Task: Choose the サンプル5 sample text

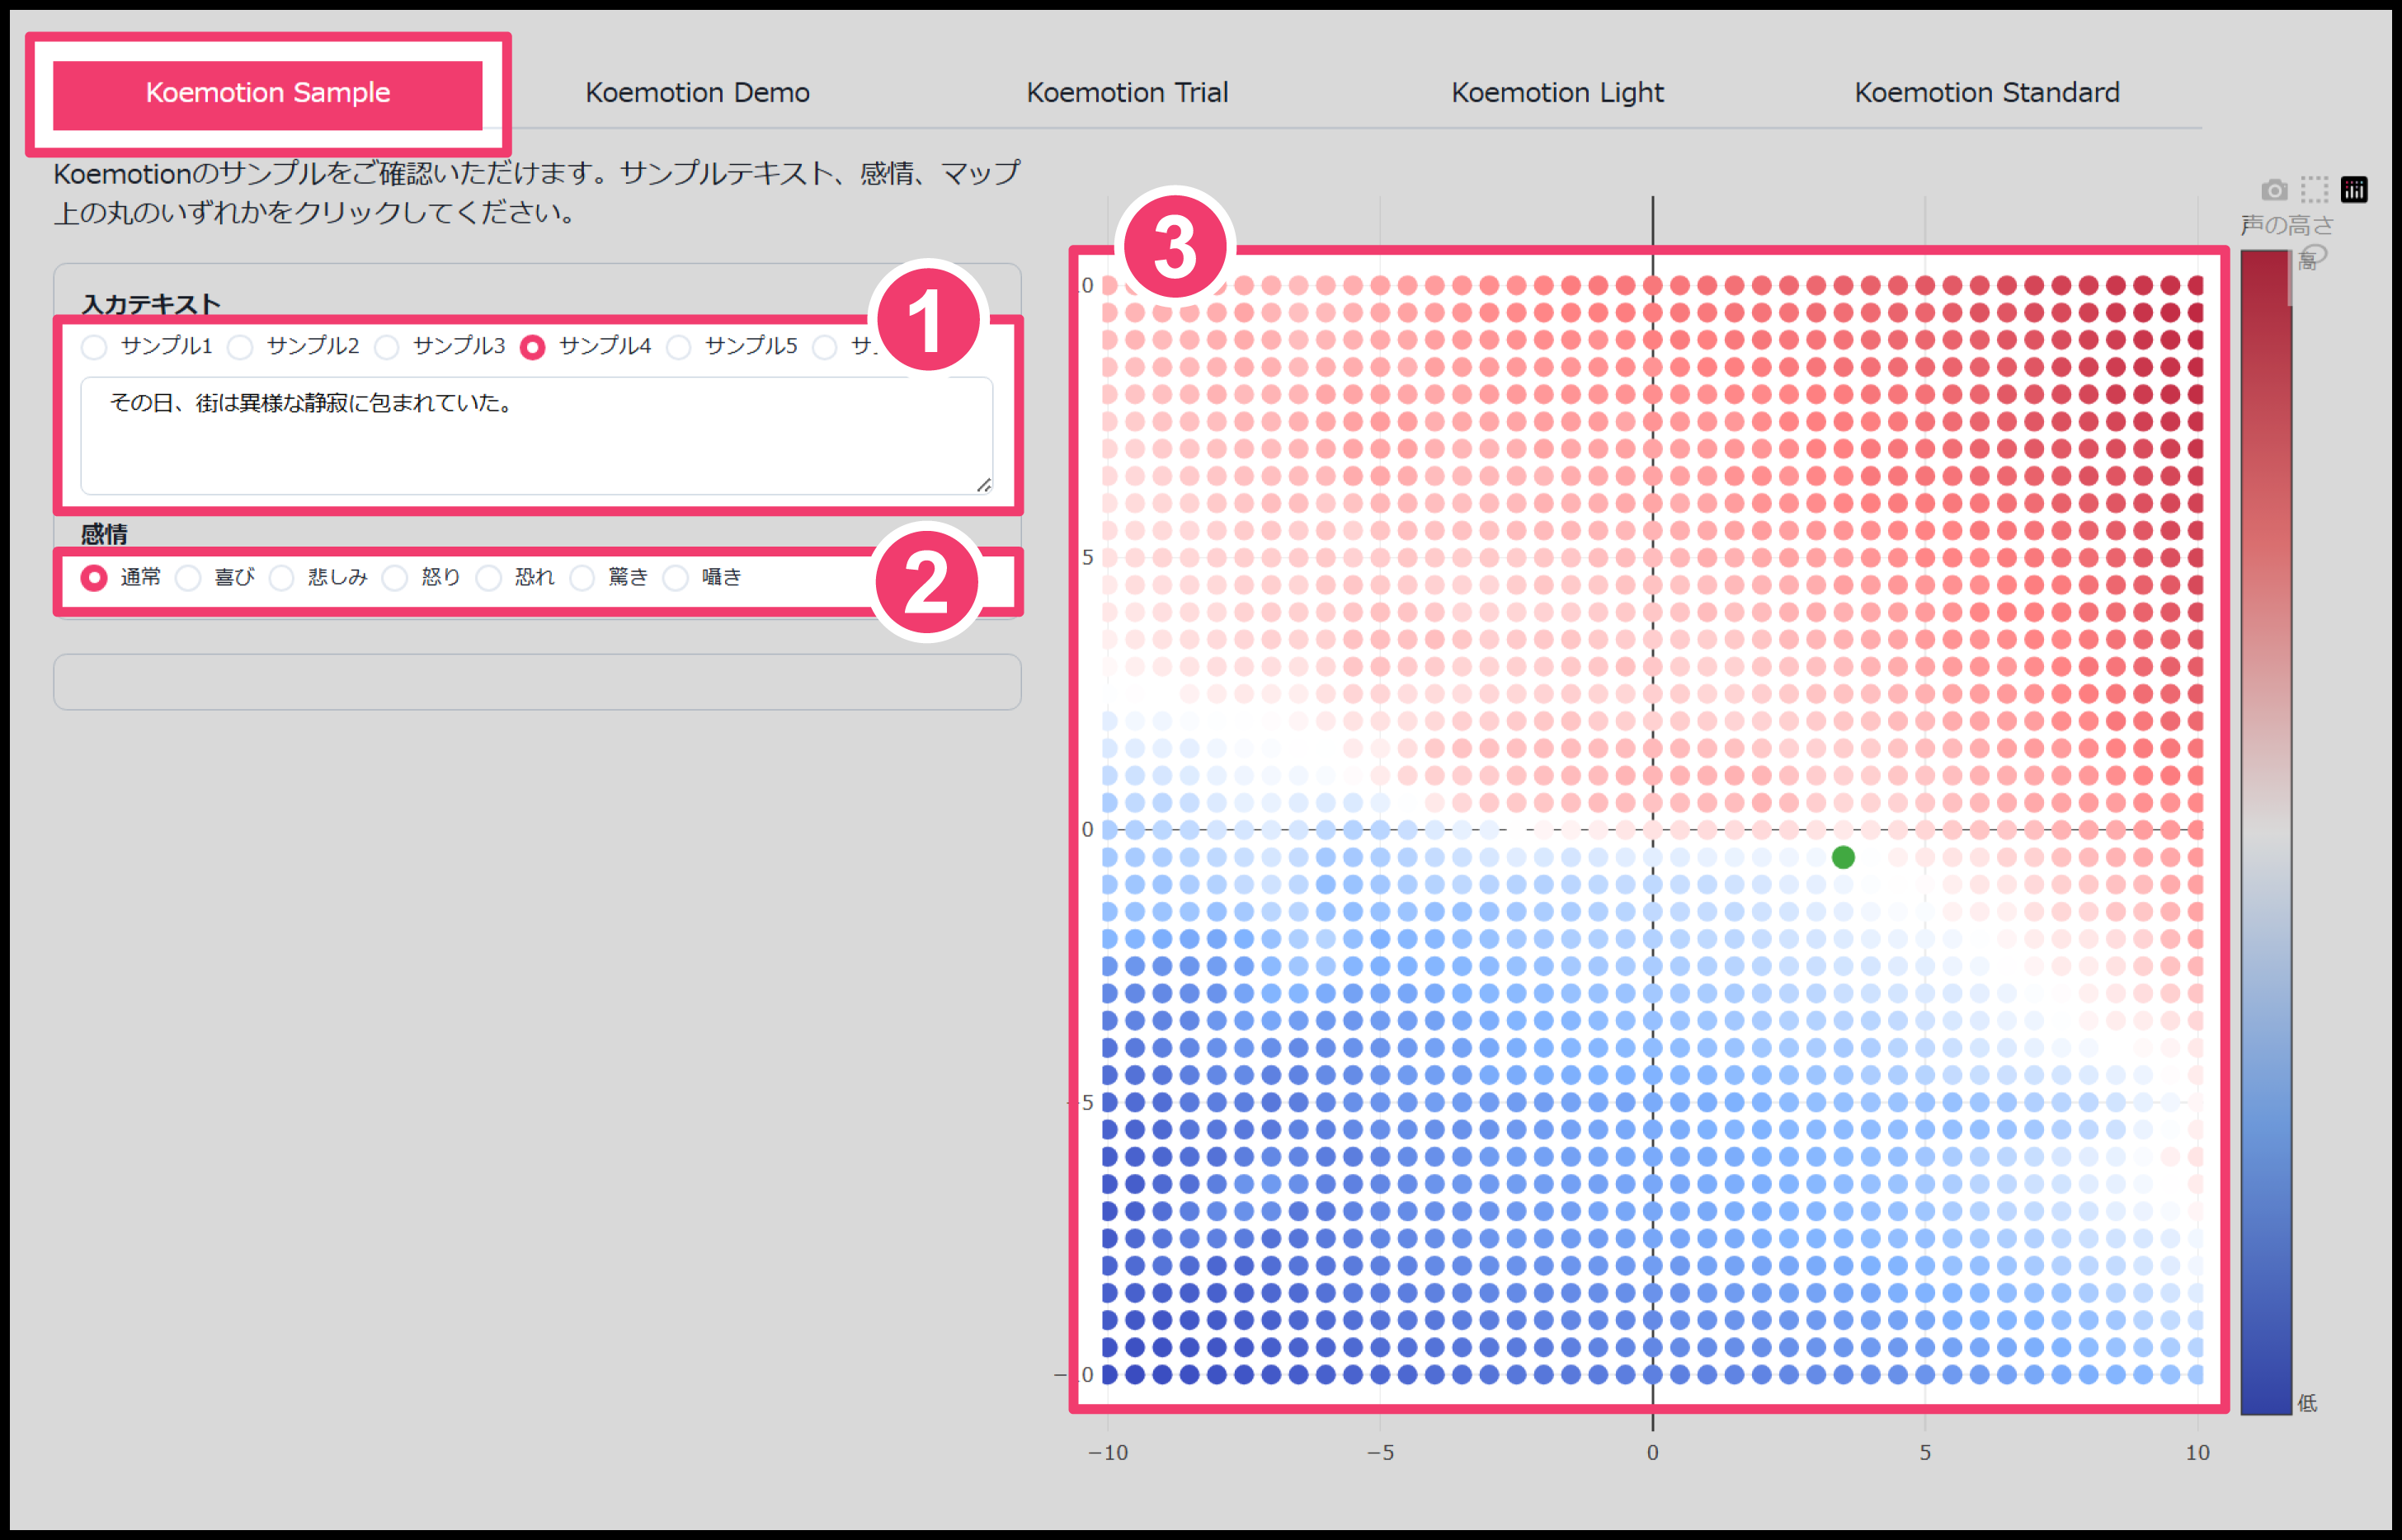Action: [678, 347]
